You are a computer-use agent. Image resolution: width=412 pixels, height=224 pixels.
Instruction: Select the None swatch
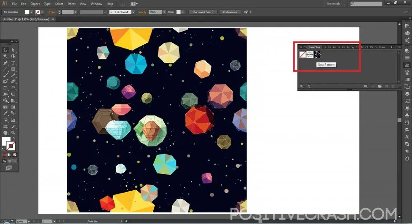302,55
